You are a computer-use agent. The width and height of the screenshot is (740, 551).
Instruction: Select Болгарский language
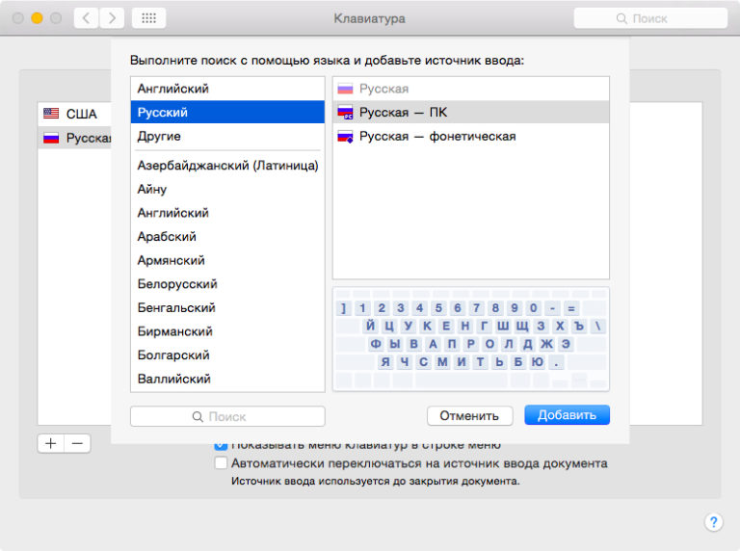(x=227, y=354)
